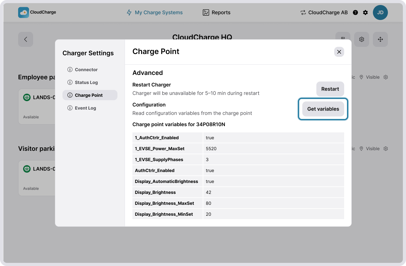406x266 pixels.
Task: Open the Reports tab
Action: tap(216, 12)
